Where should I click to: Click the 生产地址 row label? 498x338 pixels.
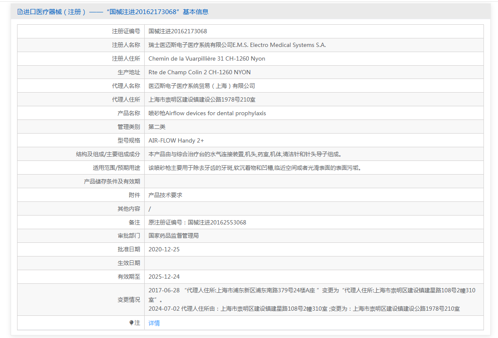(128, 72)
